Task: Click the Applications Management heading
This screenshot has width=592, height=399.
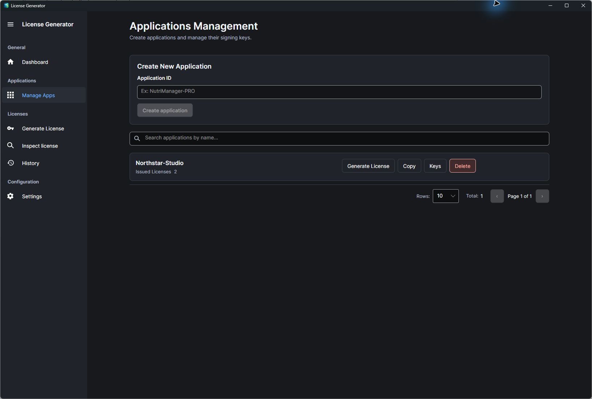Action: coord(194,26)
